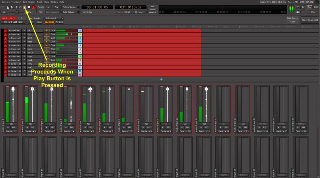Screen dimensions: 320x178
Task: Click the add track plus icon
Action: tap(161, 79)
